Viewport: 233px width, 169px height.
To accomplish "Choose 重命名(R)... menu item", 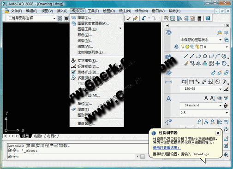I will 97,123.
